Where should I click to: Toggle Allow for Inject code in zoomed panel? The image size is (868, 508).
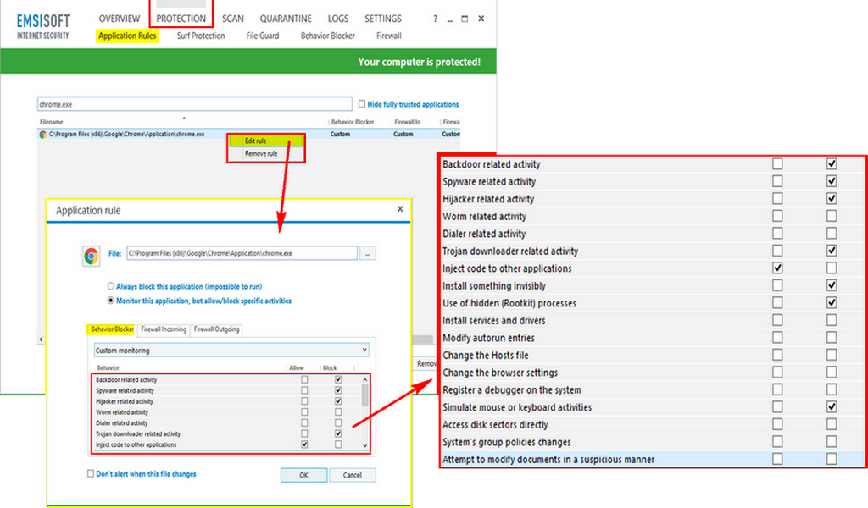(x=778, y=268)
